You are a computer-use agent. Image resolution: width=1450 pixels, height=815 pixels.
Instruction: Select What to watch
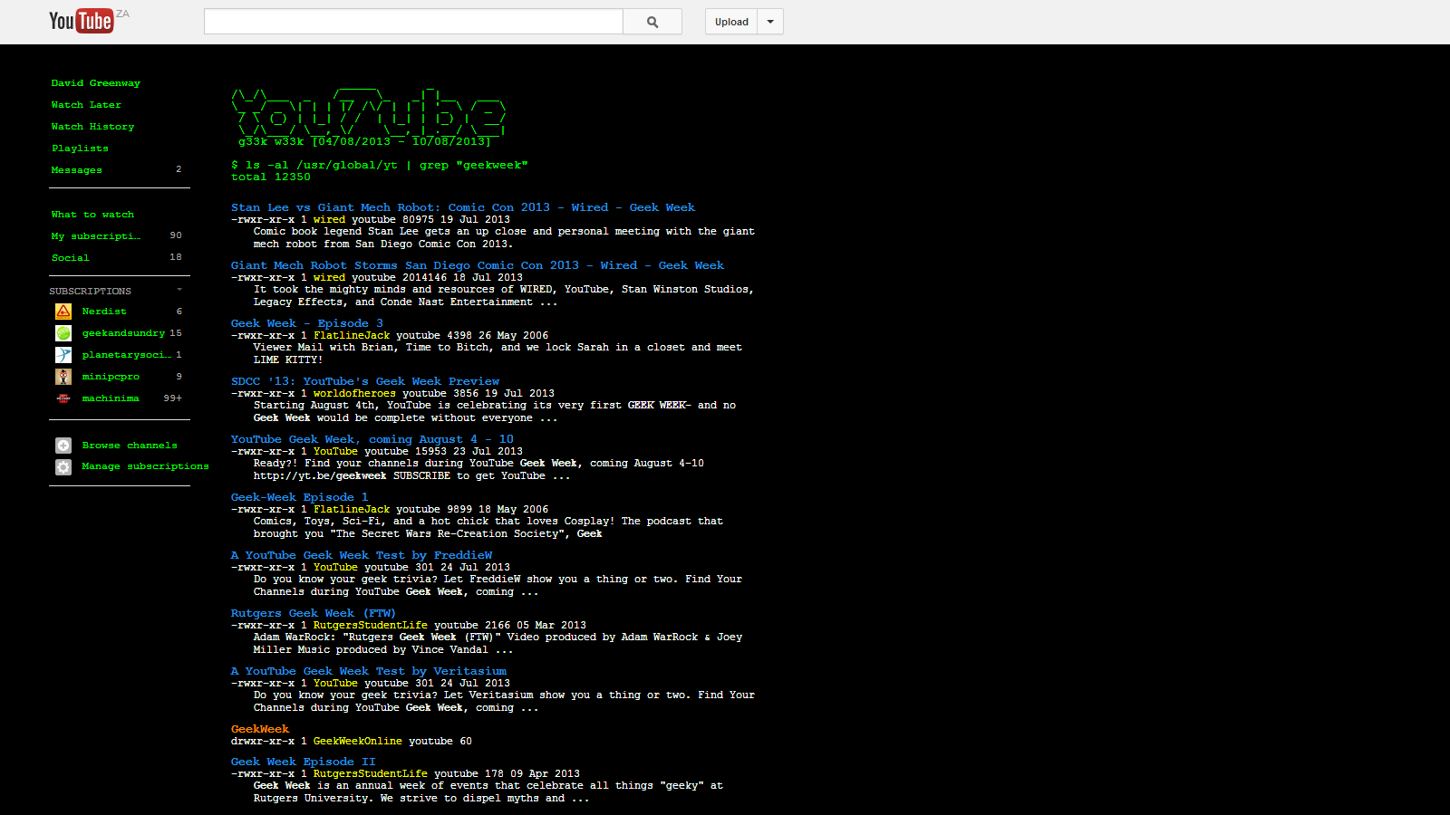click(92, 215)
